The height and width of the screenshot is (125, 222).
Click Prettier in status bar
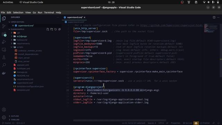(x=205, y=123)
